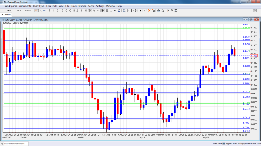The height and width of the screenshot is (146, 261).
Task: Set time scale to 10 minutes
Action: (x=62, y=10)
